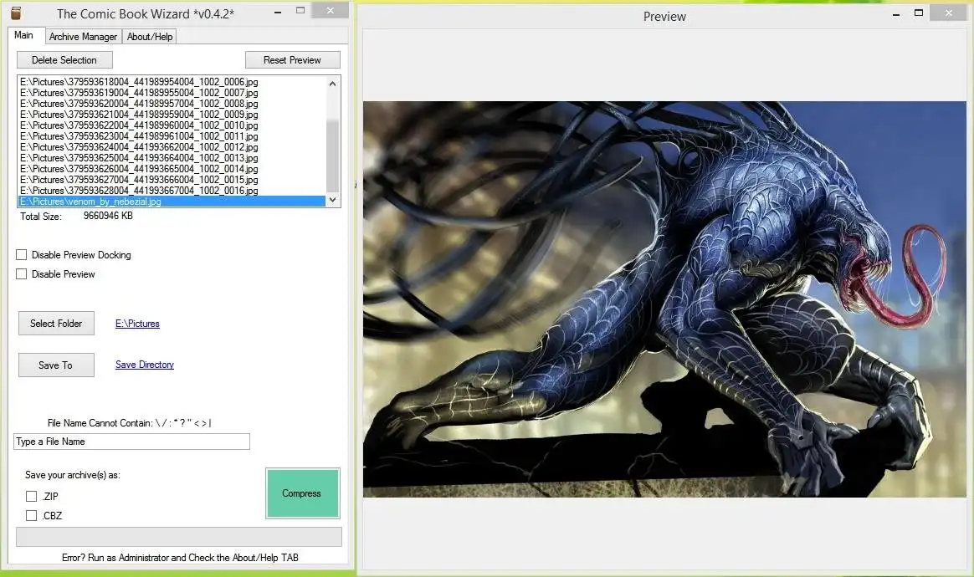974x577 pixels.
Task: Close the Comic Book Wizard window
Action: (x=330, y=11)
